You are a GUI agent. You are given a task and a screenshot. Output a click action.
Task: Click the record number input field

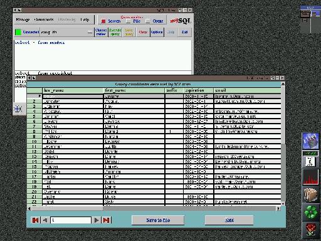pyautogui.click(x=71, y=220)
